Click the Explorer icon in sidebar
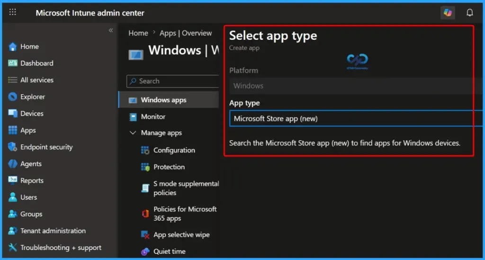 tap(13, 97)
